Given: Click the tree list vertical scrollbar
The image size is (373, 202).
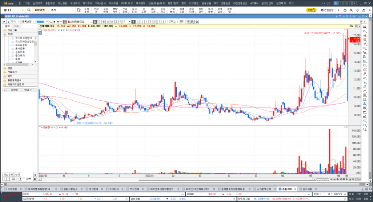Looking at the screenshot, I should pos(35,50).
